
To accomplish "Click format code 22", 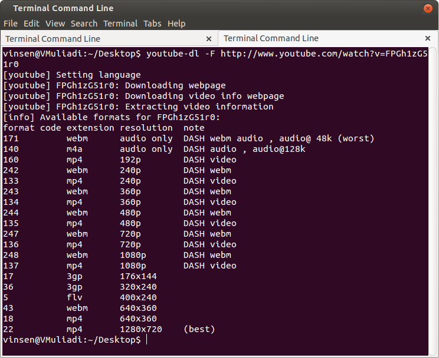I will (x=8, y=330).
